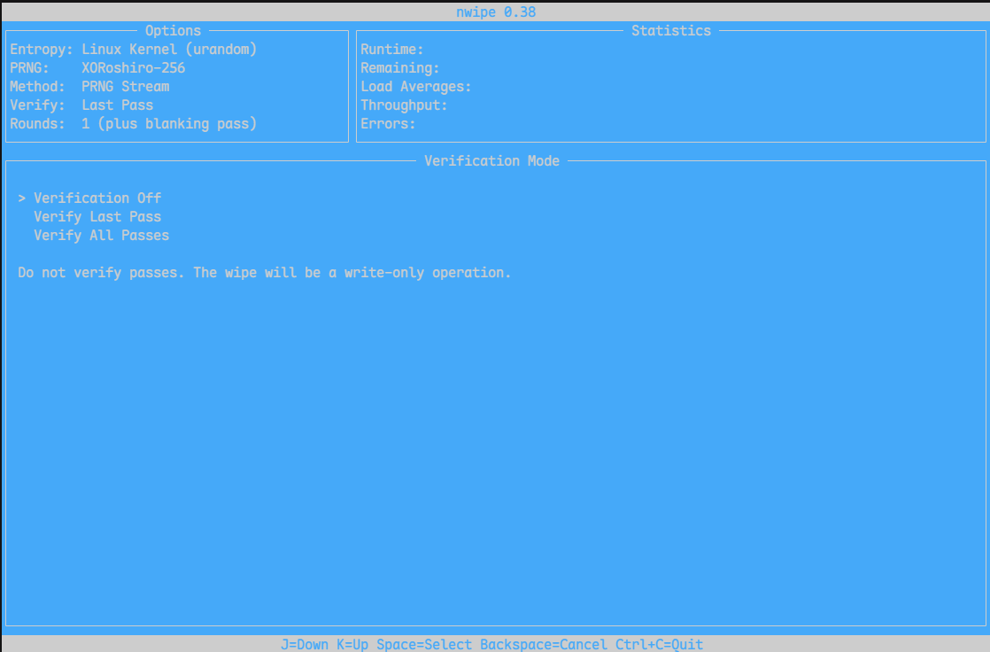
Task: Click the K=Up shortcut hint
Action: coord(352,644)
